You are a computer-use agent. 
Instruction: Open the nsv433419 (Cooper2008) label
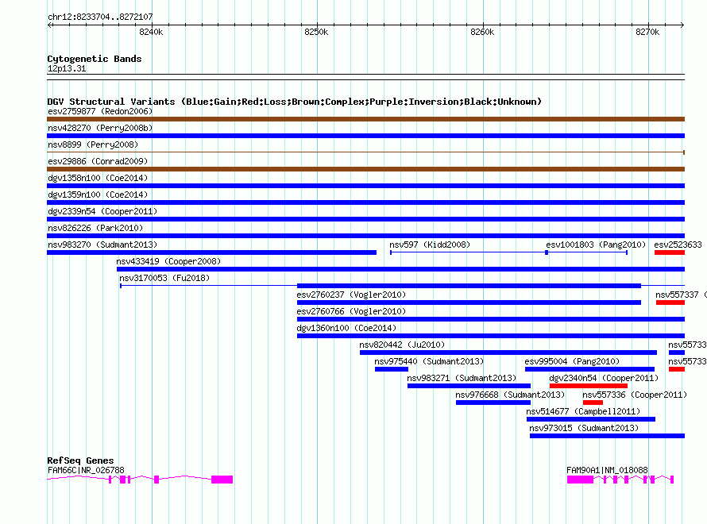click(168, 261)
